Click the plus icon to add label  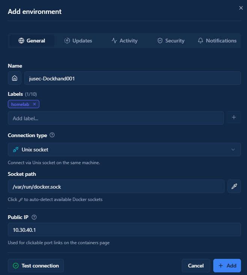[x=234, y=118]
